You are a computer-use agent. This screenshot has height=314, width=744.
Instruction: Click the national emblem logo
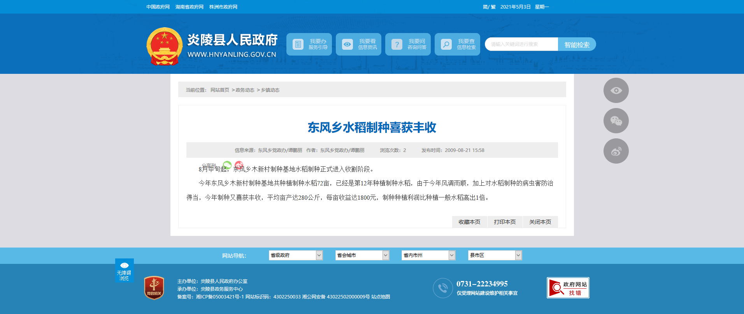click(164, 46)
